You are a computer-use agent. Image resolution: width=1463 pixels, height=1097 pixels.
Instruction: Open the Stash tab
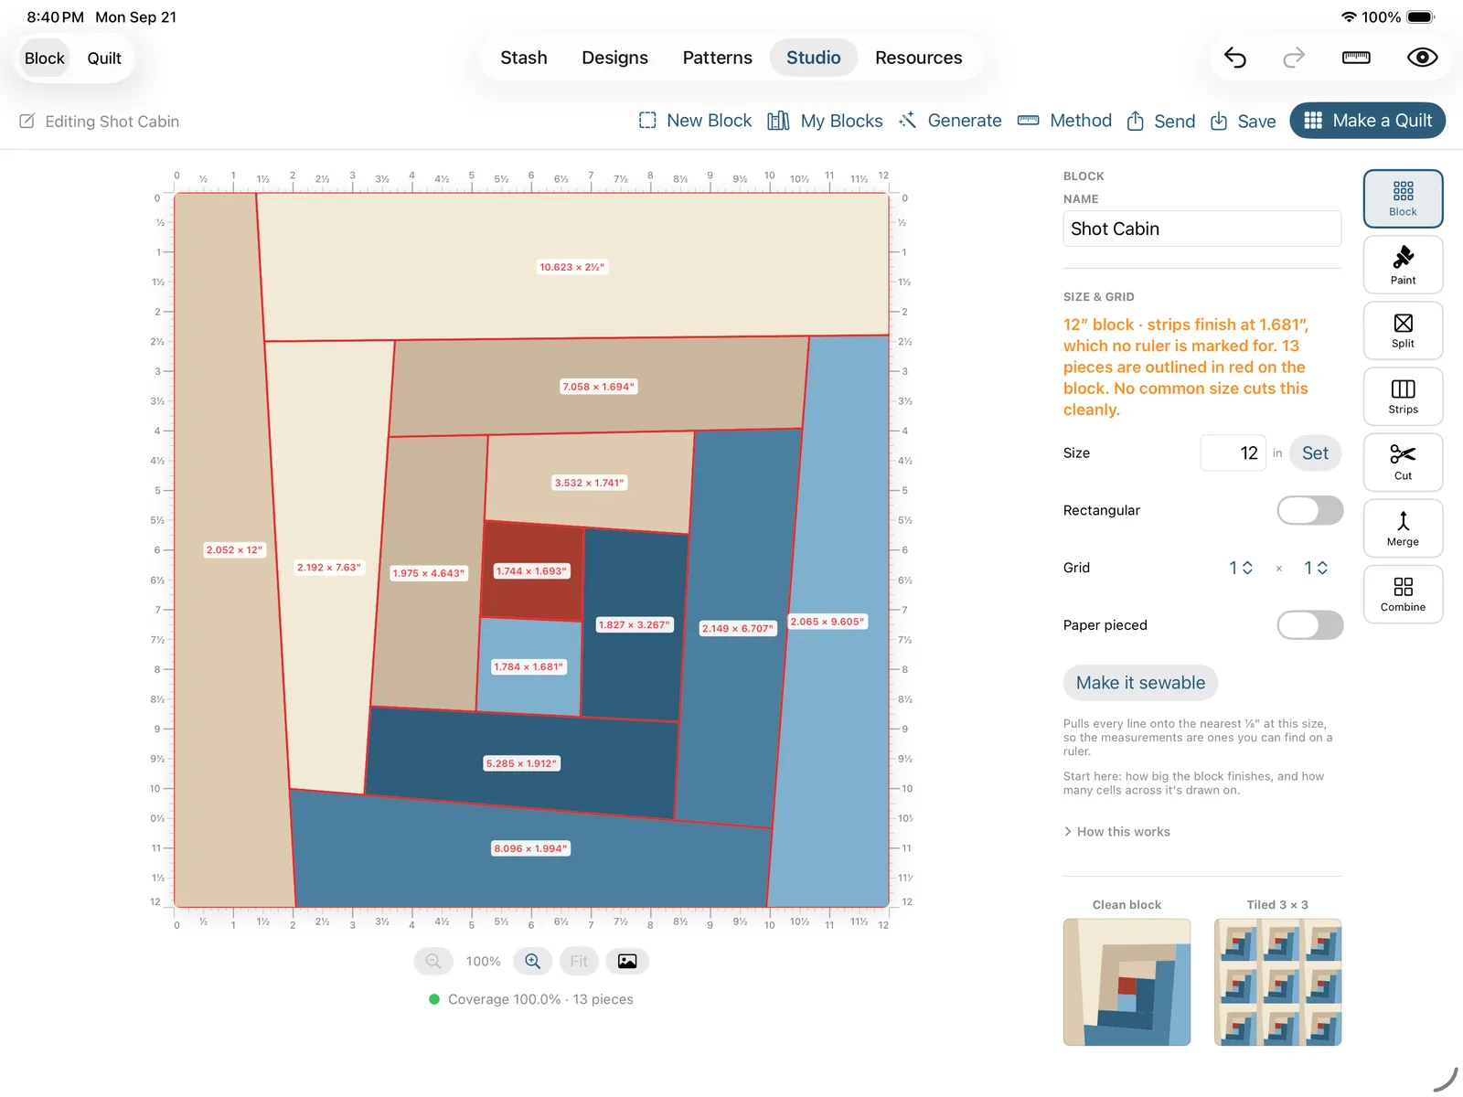(524, 58)
